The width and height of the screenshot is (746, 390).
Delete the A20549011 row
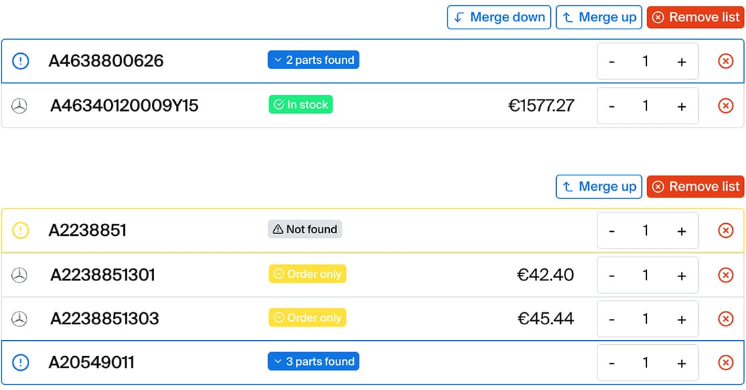tap(725, 362)
